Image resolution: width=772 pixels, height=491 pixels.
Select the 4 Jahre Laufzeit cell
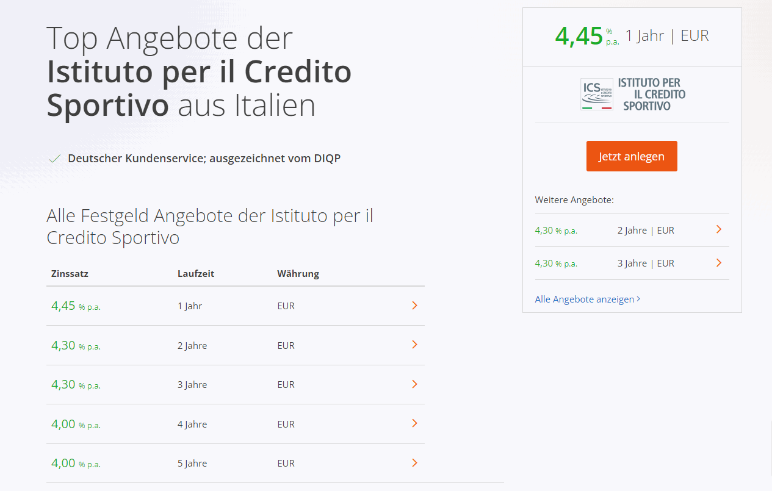(x=192, y=425)
